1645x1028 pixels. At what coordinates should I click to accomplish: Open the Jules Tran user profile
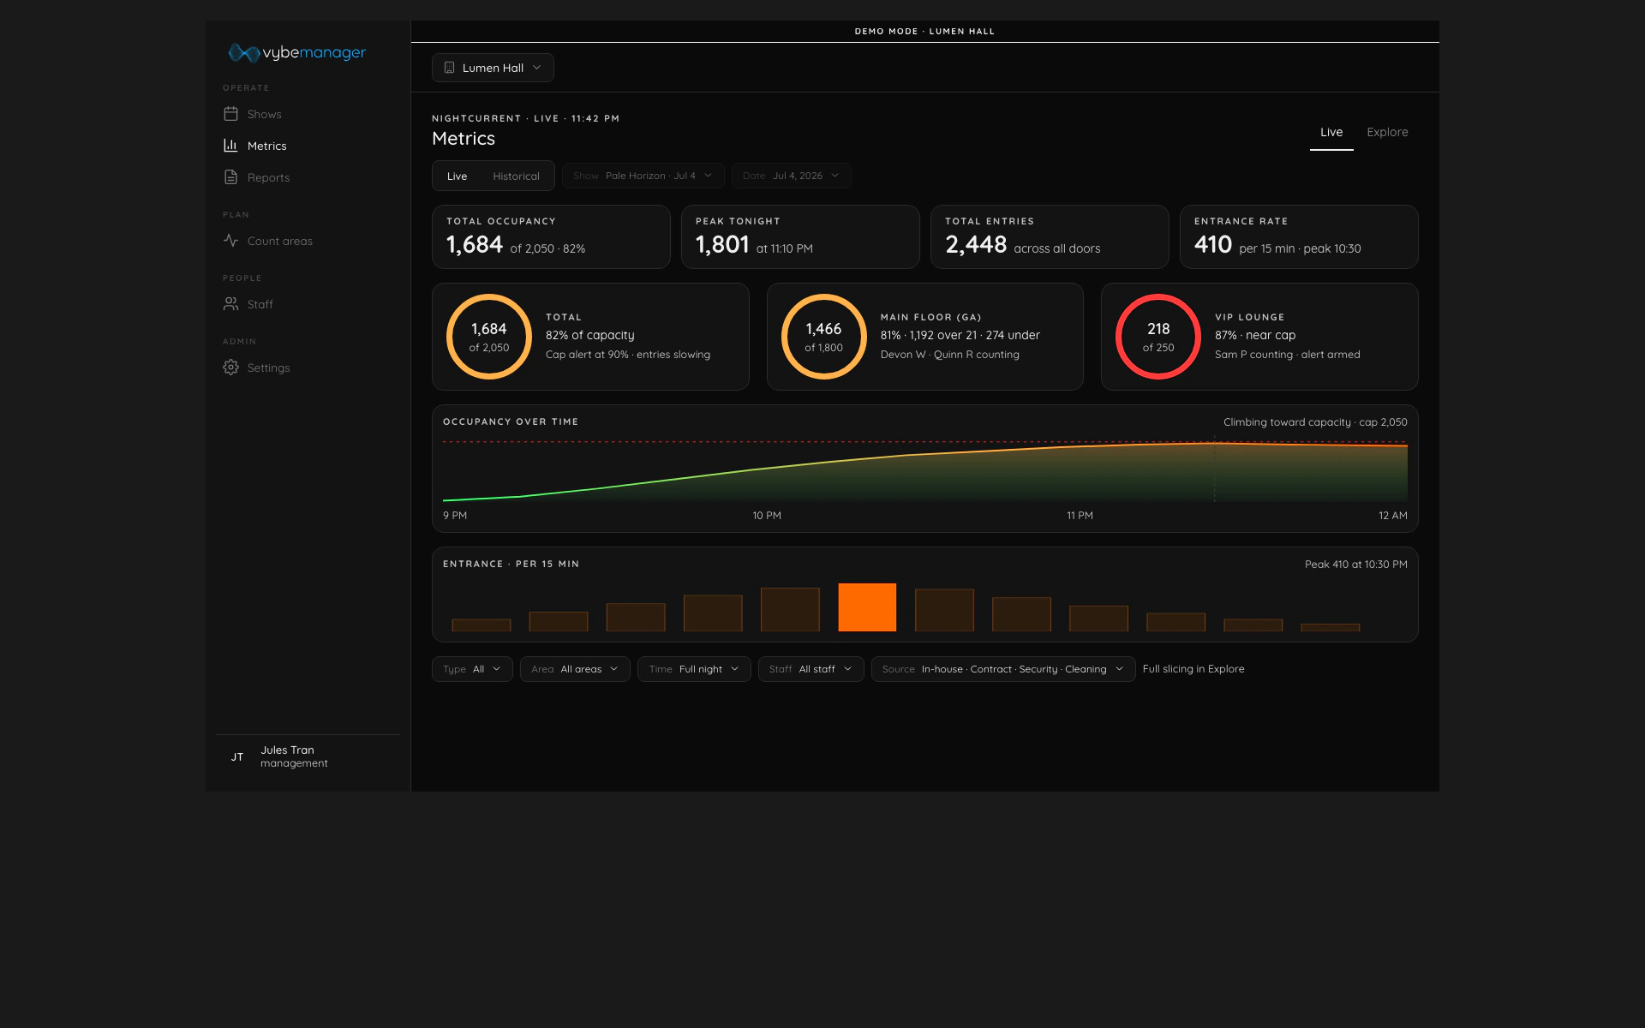pyautogui.click(x=308, y=756)
